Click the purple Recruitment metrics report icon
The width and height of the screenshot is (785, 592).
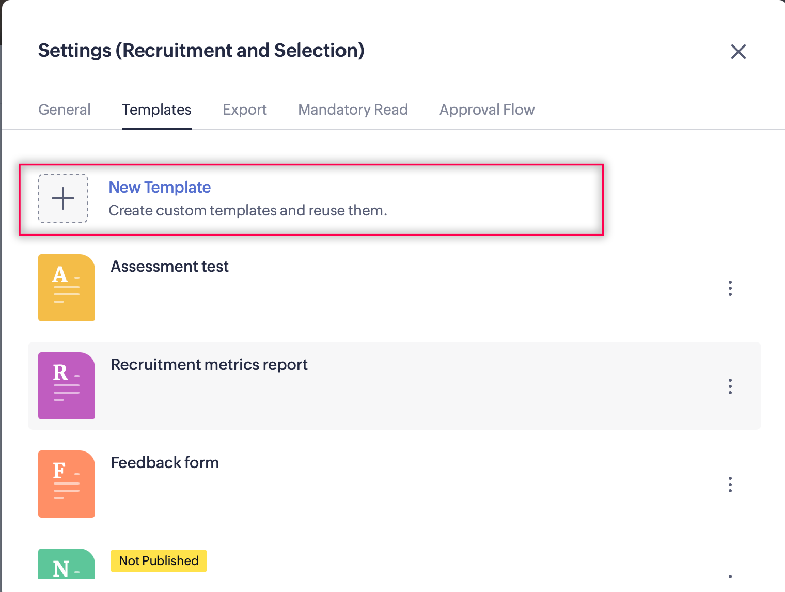click(67, 386)
